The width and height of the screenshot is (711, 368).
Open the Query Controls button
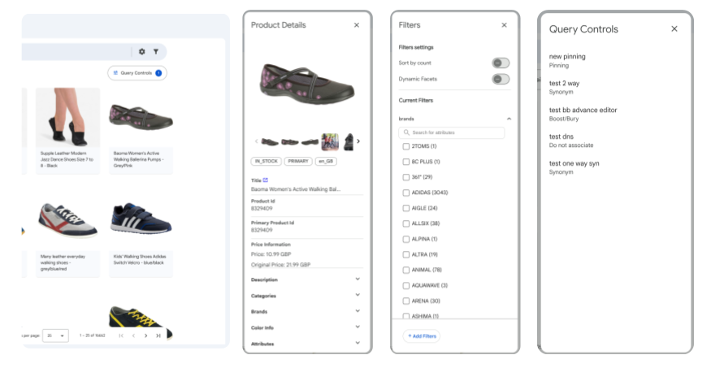point(137,73)
